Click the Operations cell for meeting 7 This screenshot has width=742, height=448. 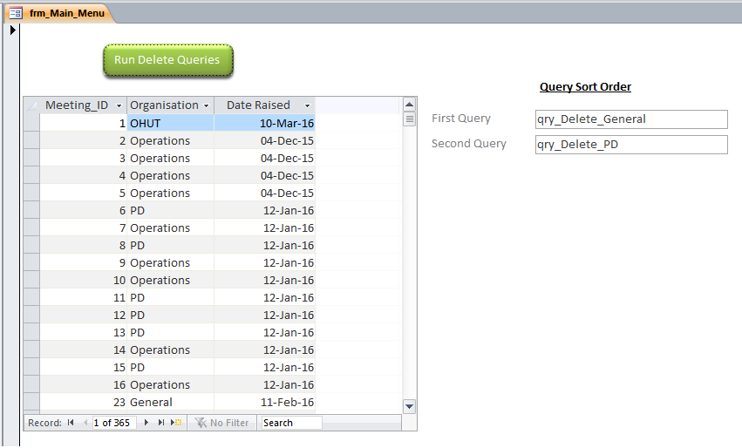(170, 228)
